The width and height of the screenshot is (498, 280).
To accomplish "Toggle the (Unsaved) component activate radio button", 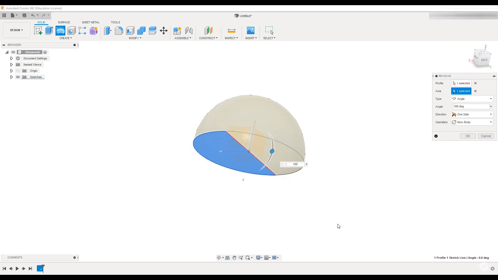I will [45, 52].
